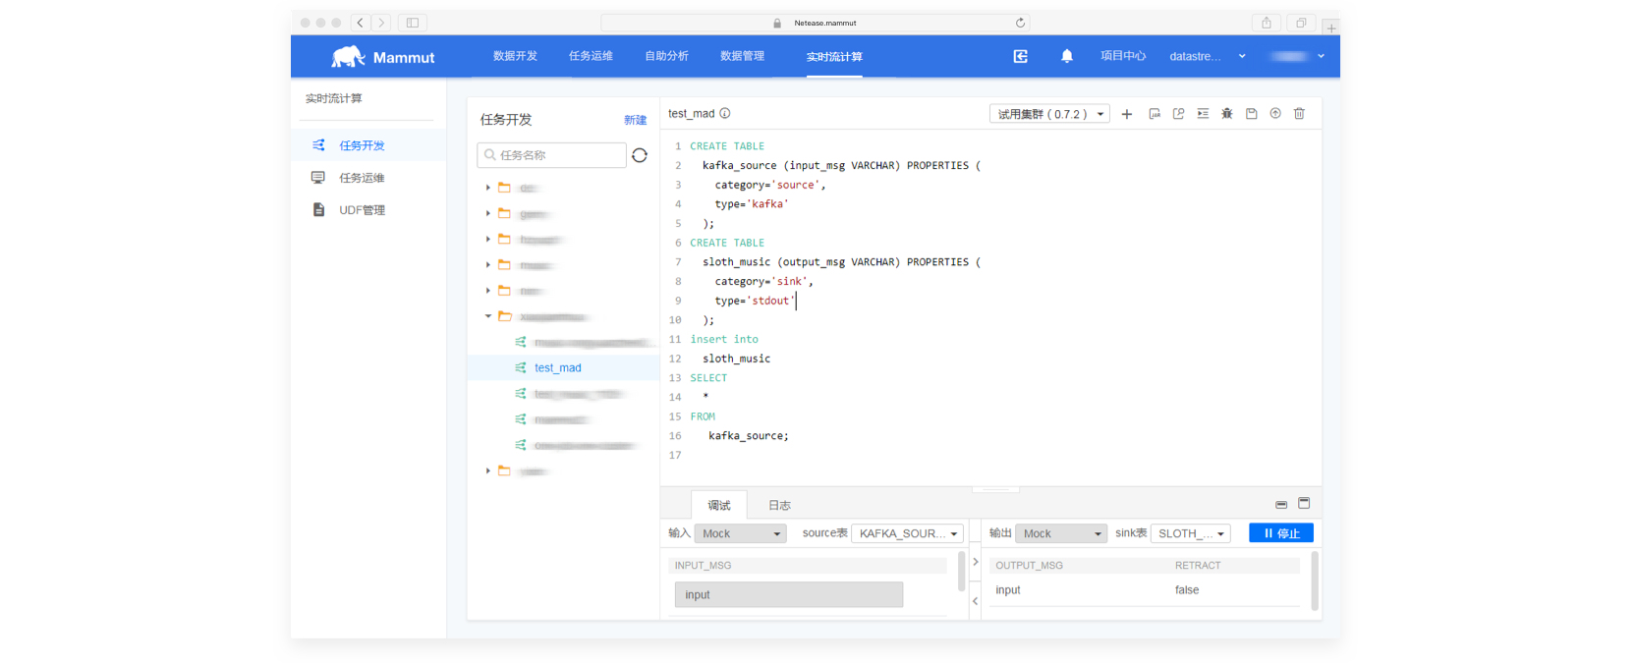Maximize the debug panel
Viewport: 1635px width, 664px height.
1304,503
